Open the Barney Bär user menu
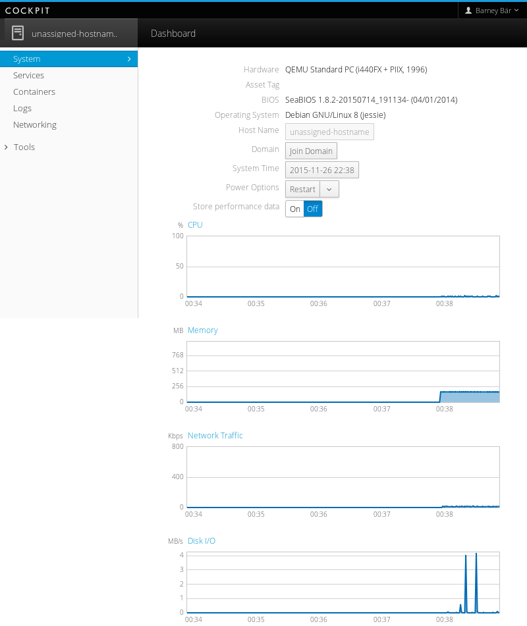The image size is (527, 626). click(492, 11)
